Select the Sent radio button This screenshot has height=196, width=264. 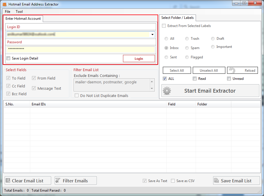click(166, 57)
